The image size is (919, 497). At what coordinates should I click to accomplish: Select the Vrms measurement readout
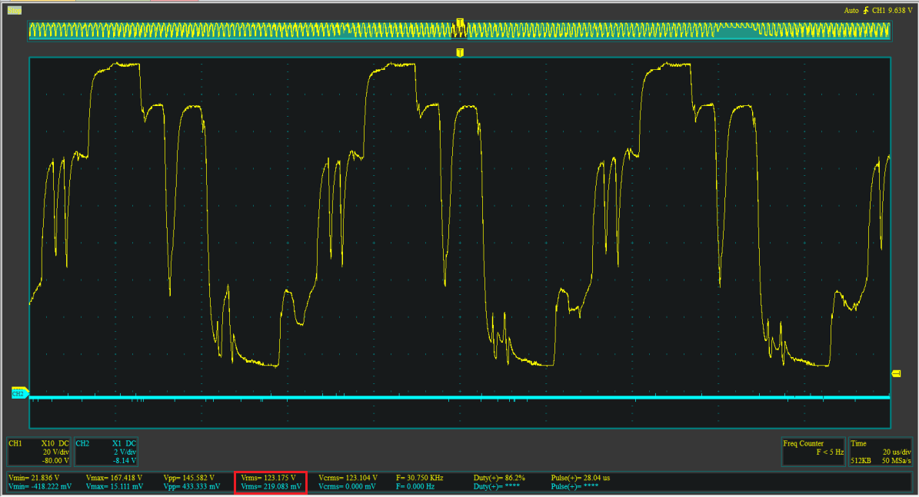[271, 482]
